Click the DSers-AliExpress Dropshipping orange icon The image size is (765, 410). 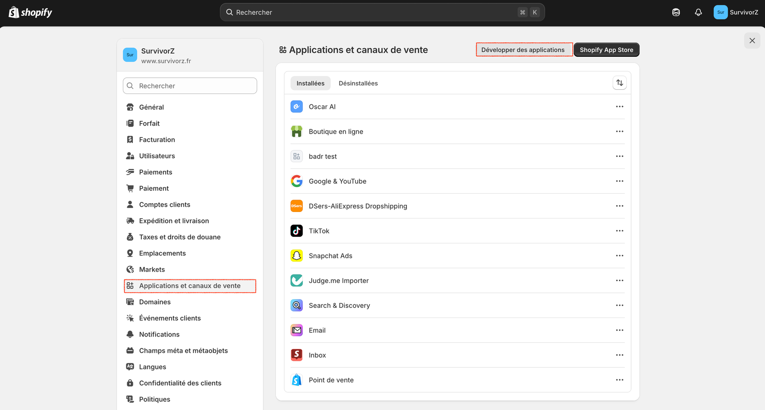tap(296, 206)
